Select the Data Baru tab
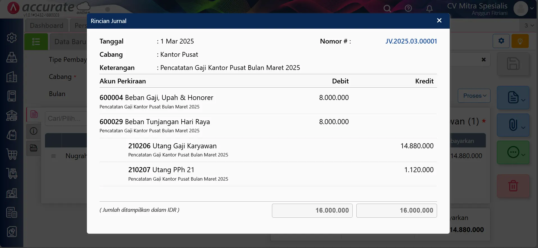 [70, 42]
